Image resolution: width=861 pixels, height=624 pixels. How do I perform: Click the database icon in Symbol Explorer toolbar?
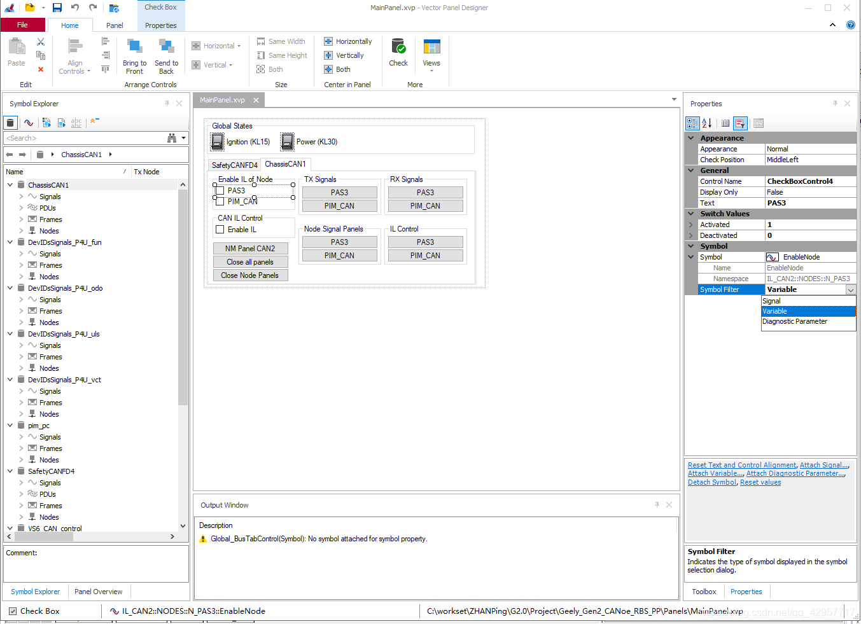[10, 123]
